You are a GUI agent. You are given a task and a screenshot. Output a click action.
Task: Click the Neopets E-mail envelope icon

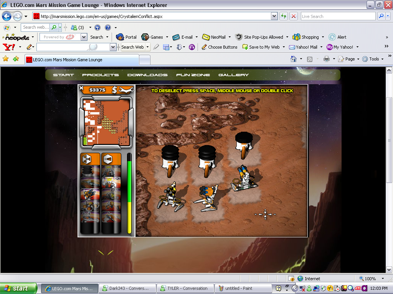tap(176, 37)
